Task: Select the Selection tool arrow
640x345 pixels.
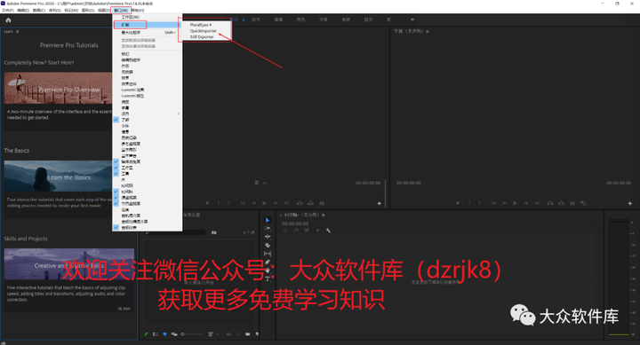Action: 268,220
